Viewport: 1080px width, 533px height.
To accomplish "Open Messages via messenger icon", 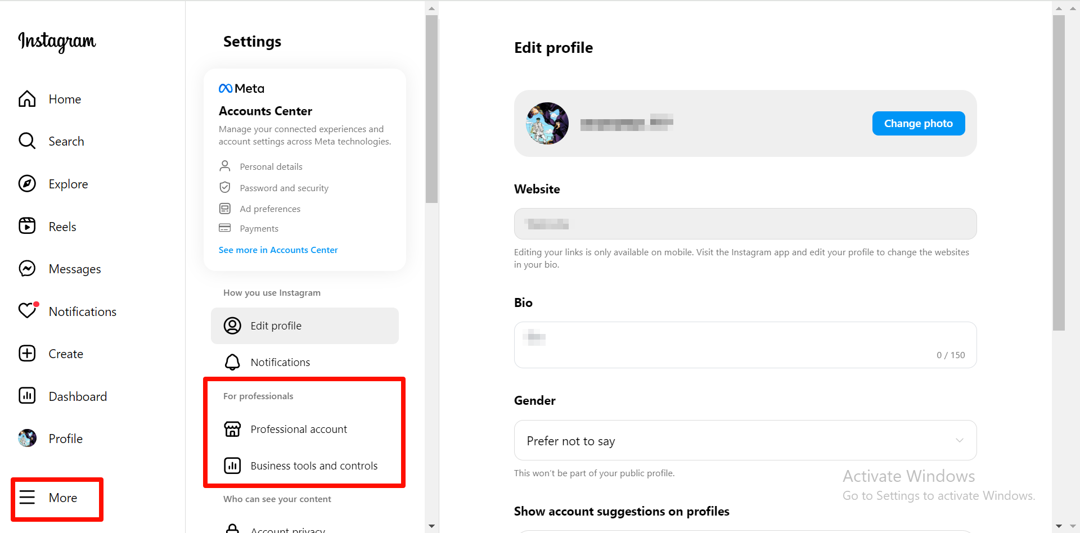I will 27,269.
